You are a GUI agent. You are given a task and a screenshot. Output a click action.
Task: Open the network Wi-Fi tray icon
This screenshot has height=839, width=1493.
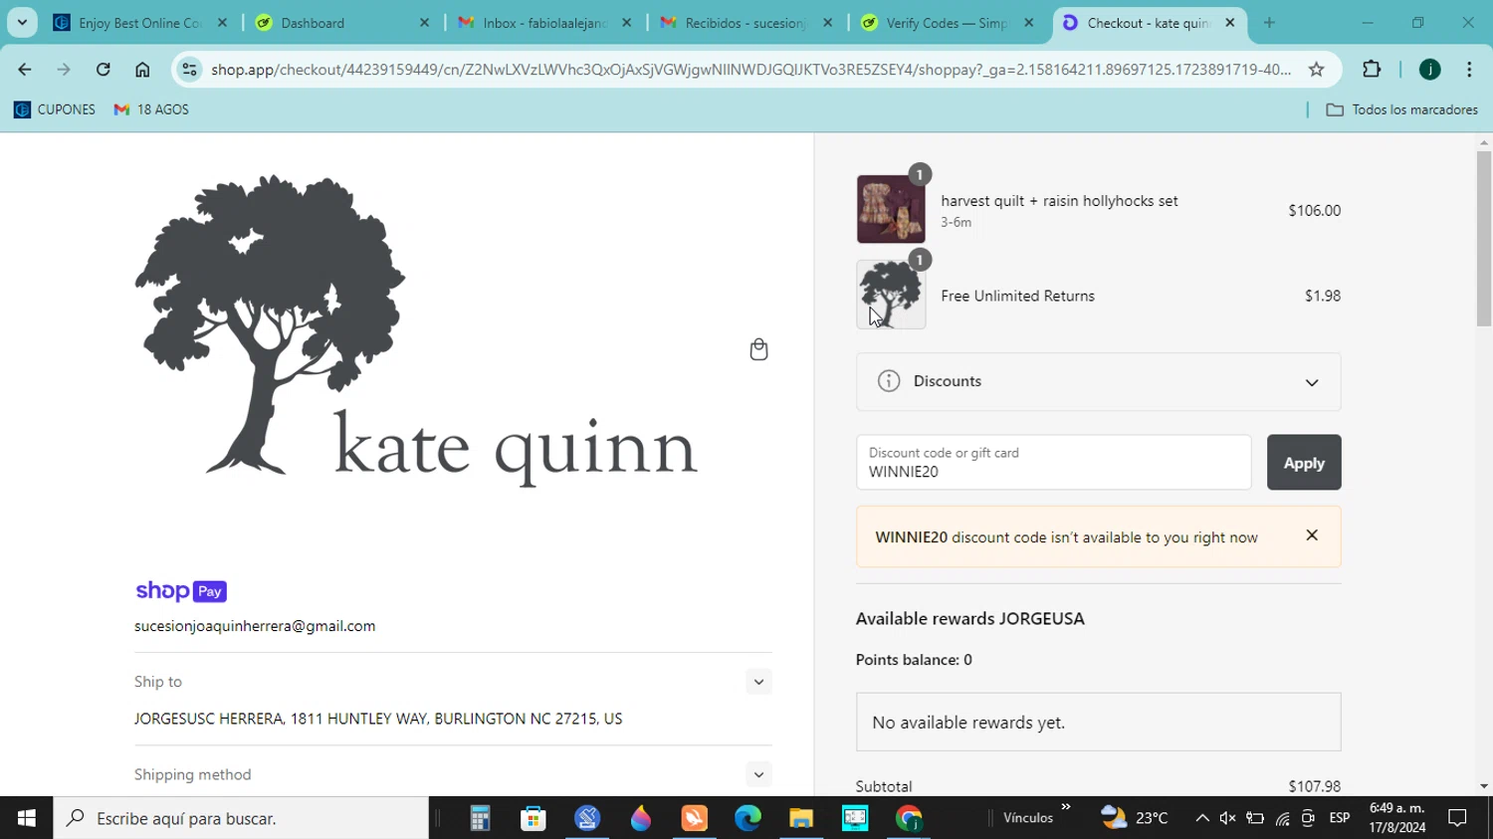pyautogui.click(x=1282, y=818)
